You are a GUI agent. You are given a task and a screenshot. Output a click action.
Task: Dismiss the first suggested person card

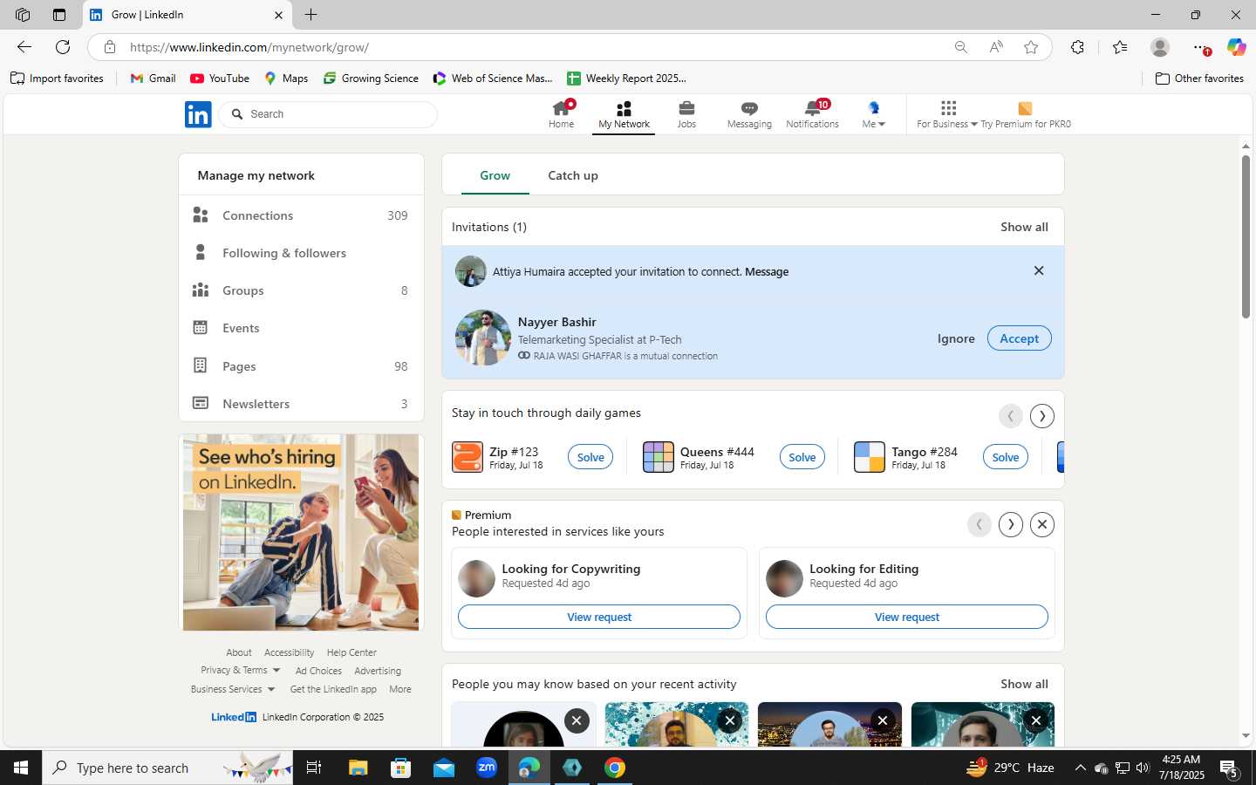coord(577,720)
